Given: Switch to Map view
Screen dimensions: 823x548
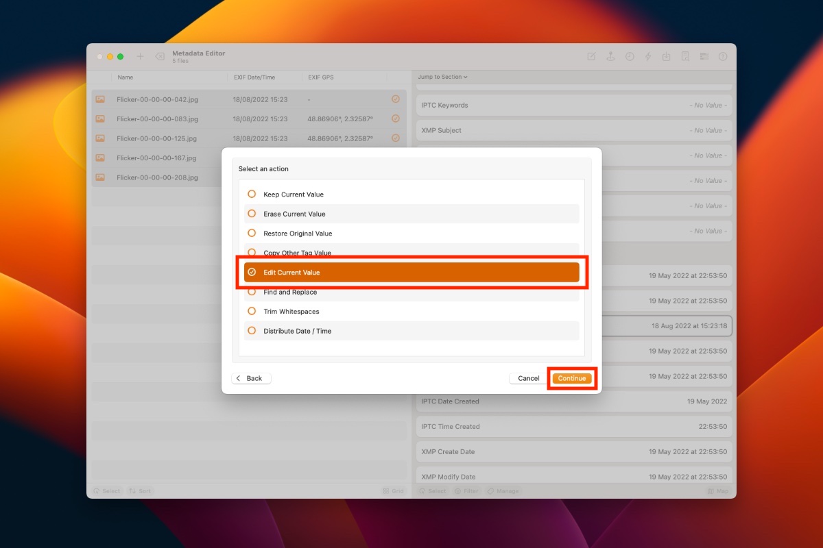Looking at the screenshot, I should pos(718,490).
